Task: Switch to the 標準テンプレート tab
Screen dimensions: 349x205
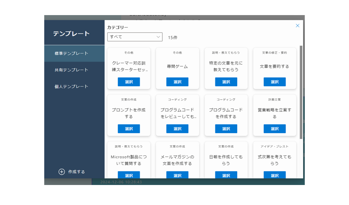Action: pos(71,53)
